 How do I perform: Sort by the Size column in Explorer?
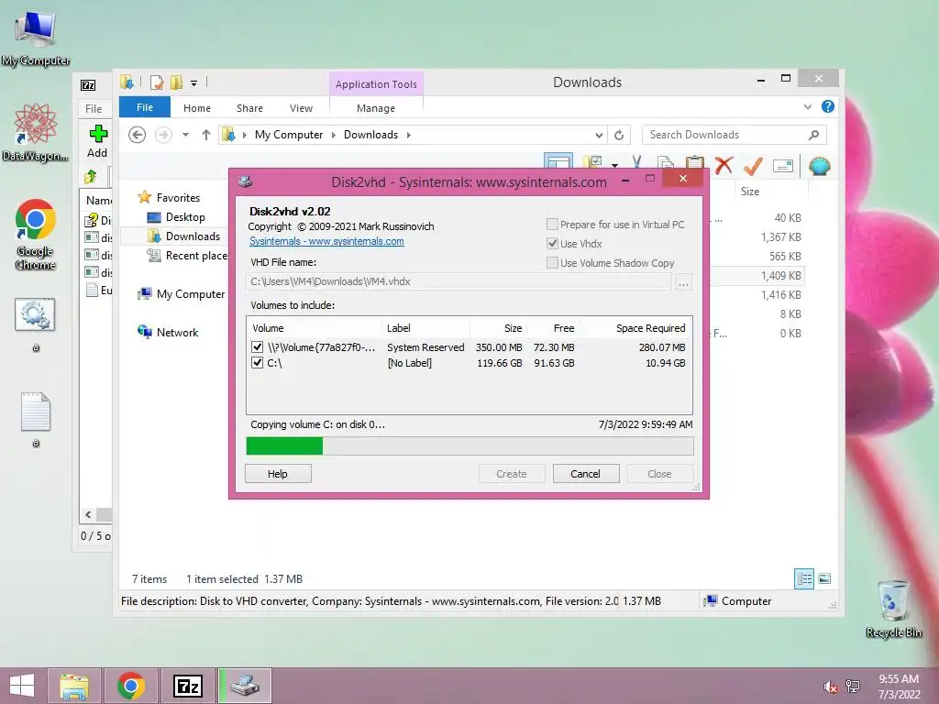coord(750,192)
